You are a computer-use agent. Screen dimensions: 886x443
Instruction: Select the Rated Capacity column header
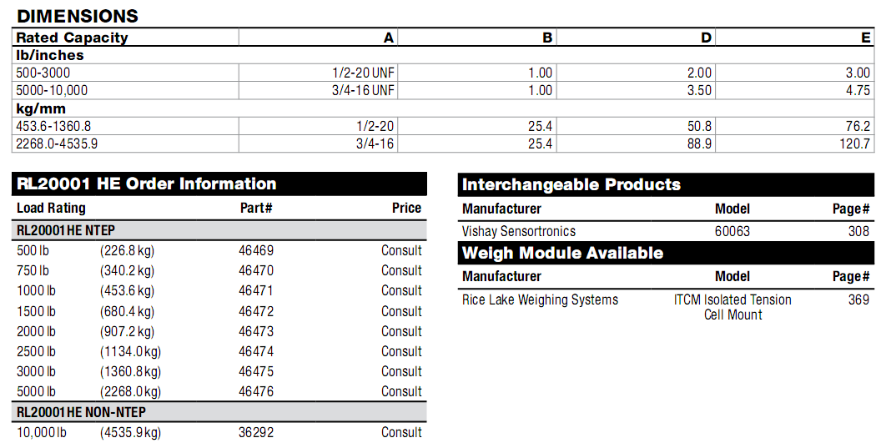point(73,38)
